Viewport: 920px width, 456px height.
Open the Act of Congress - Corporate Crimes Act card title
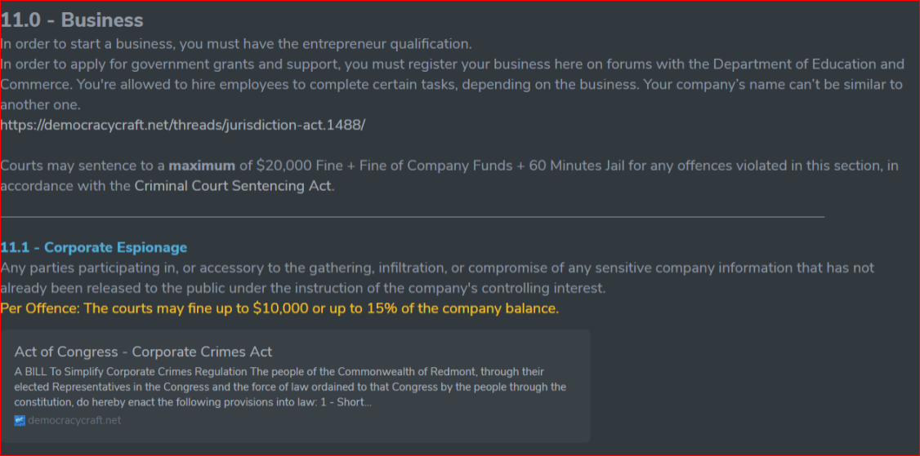tap(143, 352)
